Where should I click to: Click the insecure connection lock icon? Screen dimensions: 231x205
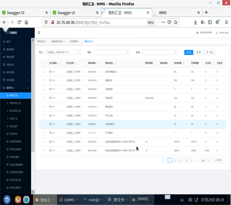53,22
